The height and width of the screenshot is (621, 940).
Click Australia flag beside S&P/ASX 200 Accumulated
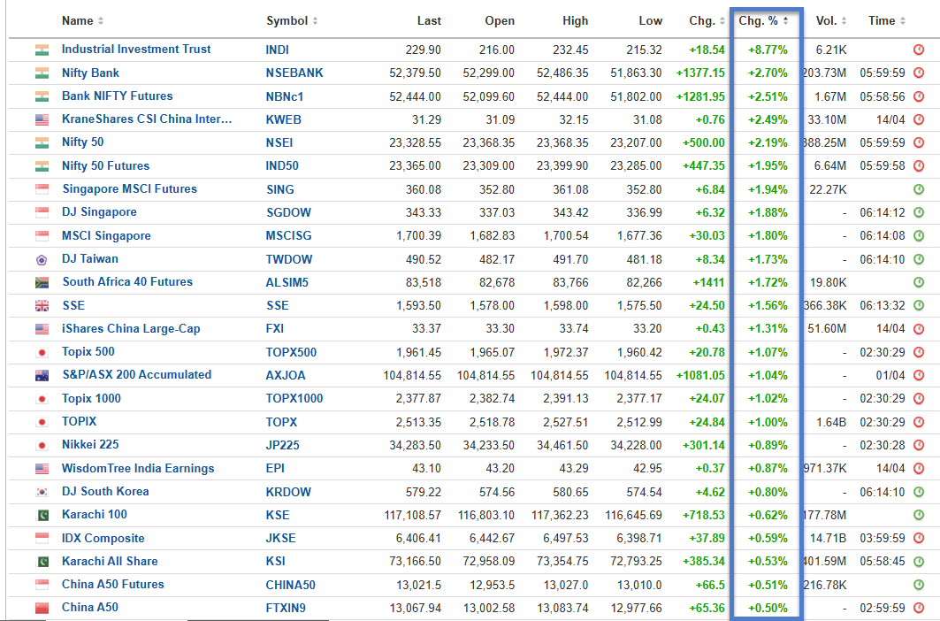tap(42, 376)
